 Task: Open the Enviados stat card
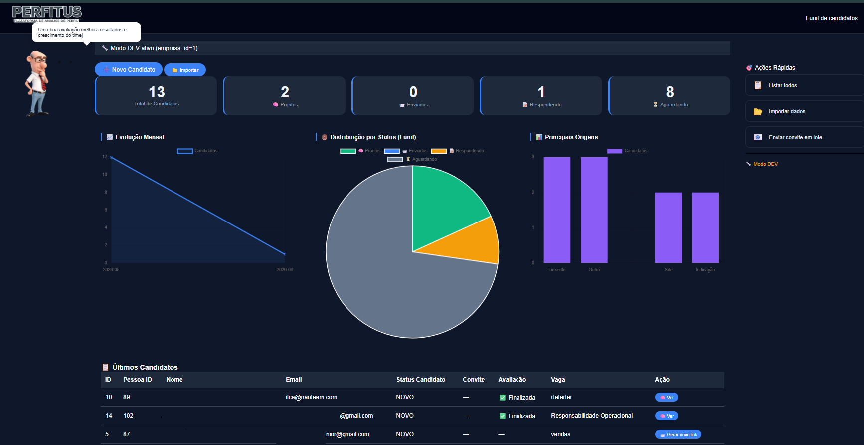tap(413, 96)
